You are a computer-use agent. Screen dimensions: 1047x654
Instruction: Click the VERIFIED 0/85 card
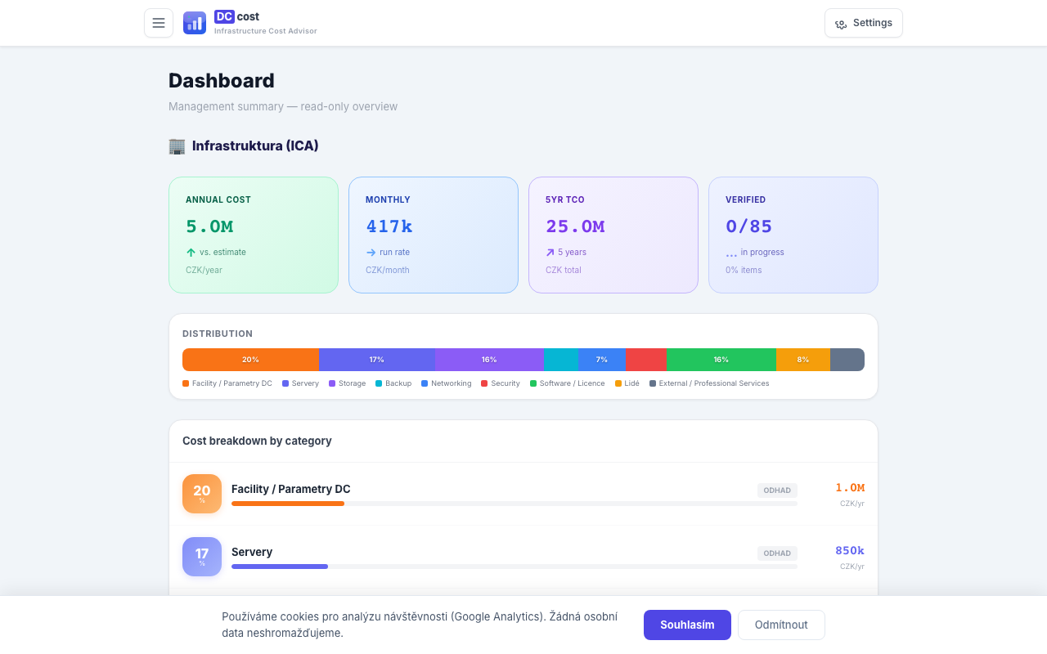tap(793, 235)
